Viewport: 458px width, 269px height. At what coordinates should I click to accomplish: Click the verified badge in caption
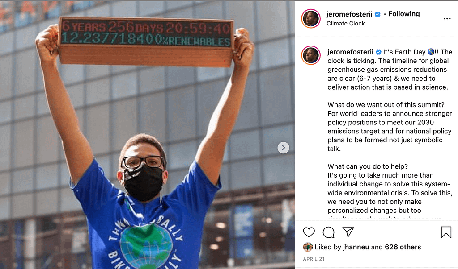[378, 52]
